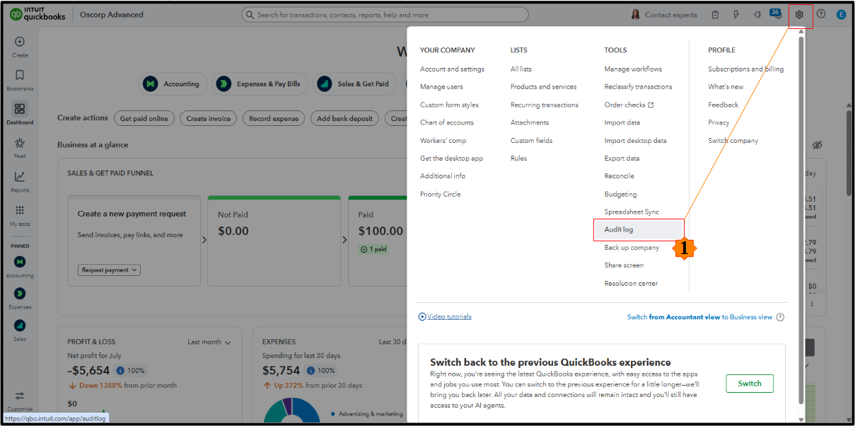
Task: Open notifications bell with 36 badge
Action: (777, 14)
